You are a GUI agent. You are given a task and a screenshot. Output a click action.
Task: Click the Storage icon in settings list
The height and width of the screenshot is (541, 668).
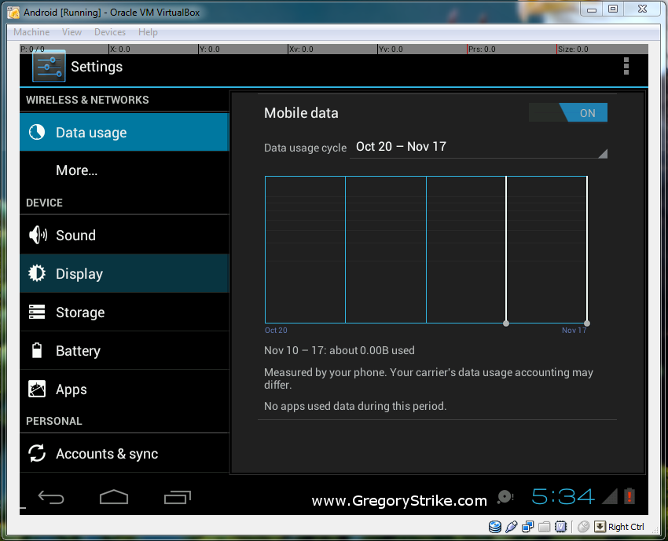click(x=37, y=313)
